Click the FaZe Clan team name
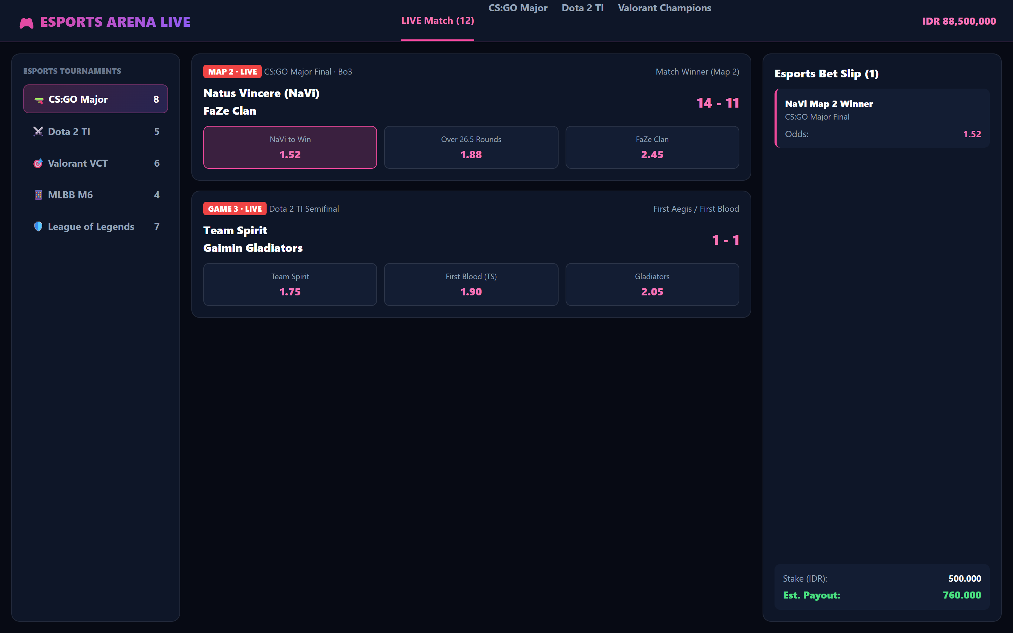1013x633 pixels. (x=230, y=111)
